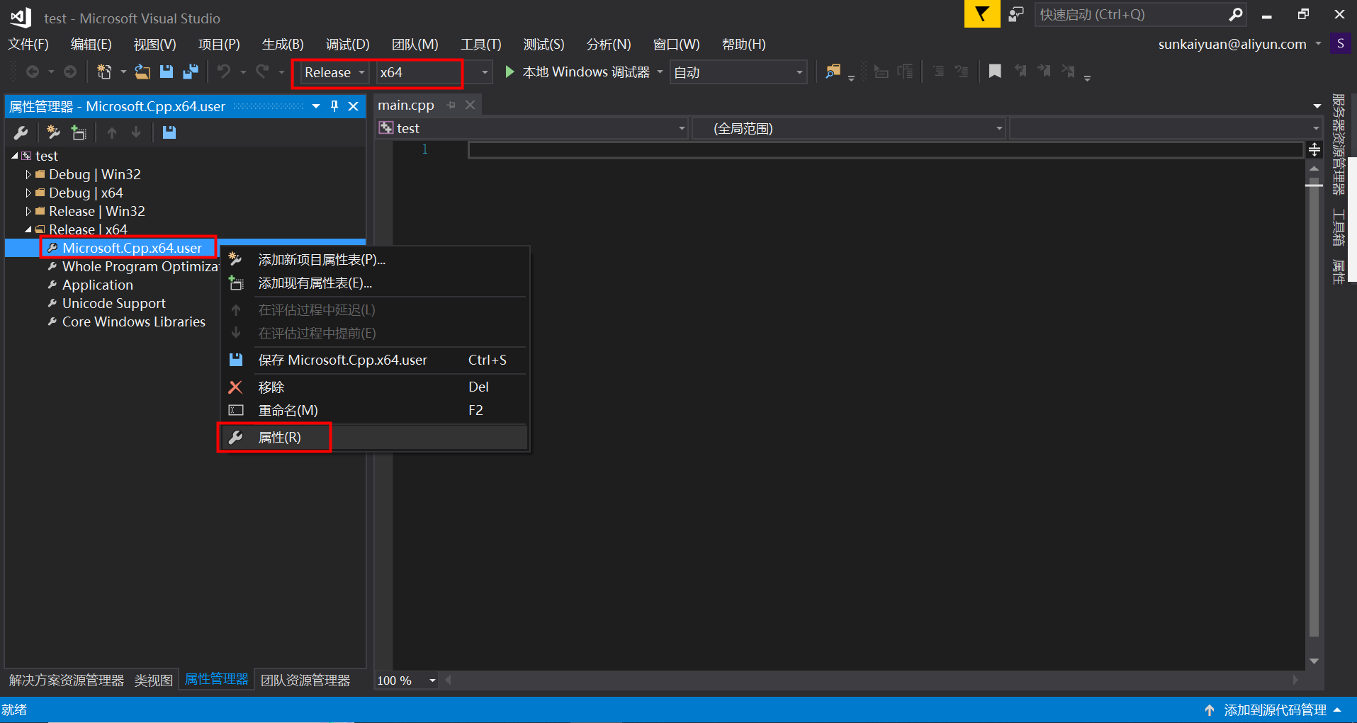Click the Redo arrow icon

click(262, 72)
